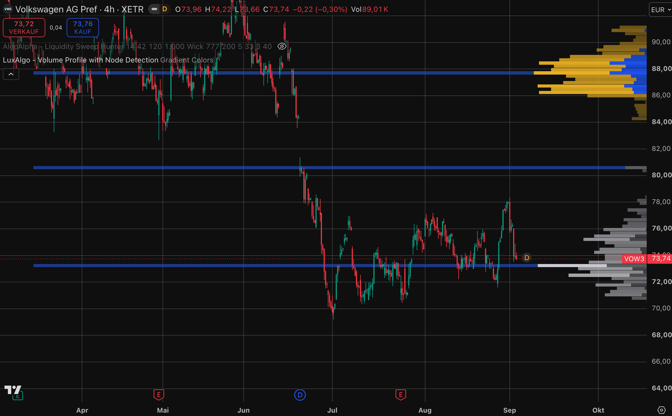Select the blue horizontal line above 80,00
Viewport: 672px width, 416px height.
click(329, 168)
